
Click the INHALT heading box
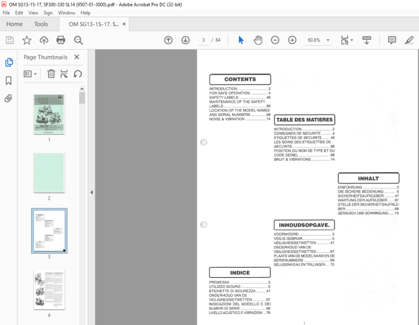(368, 178)
